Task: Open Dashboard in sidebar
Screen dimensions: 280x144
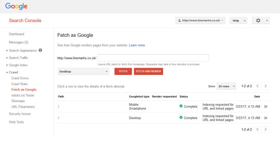Action: click(x=16, y=34)
